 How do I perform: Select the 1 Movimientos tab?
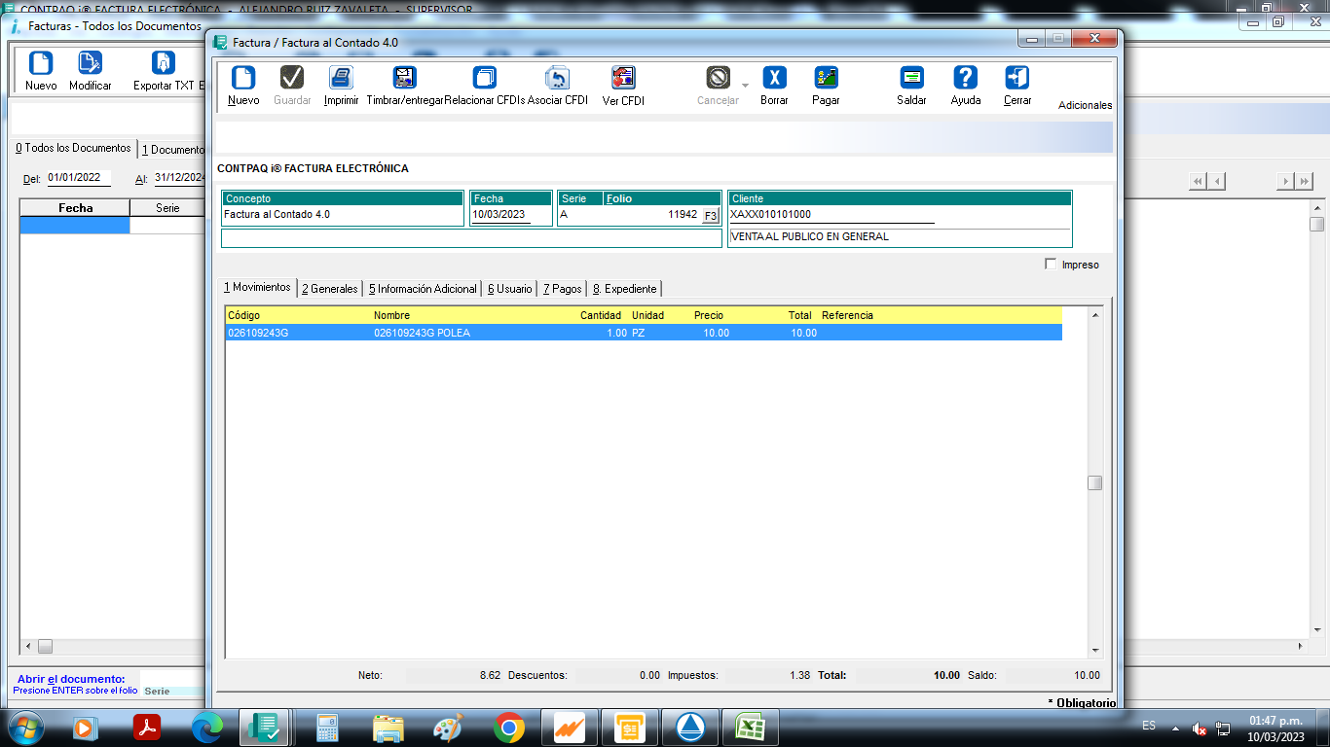[x=257, y=288]
